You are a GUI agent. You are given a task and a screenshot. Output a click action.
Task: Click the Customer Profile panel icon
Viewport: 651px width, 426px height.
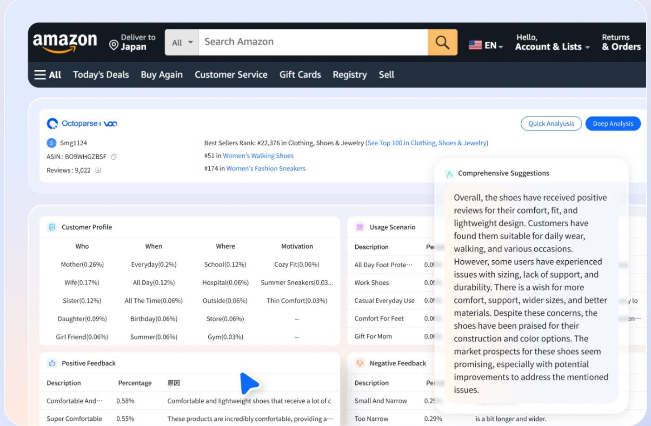tap(52, 227)
